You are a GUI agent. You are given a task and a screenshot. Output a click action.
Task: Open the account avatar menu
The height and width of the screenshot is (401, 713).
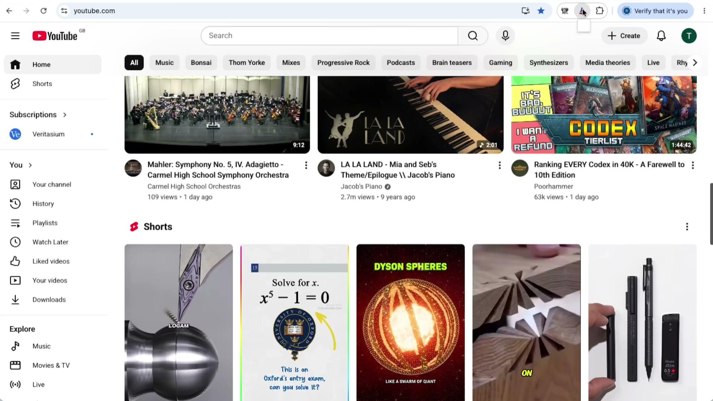(689, 36)
